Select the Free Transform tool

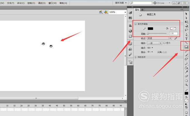point(186,22)
